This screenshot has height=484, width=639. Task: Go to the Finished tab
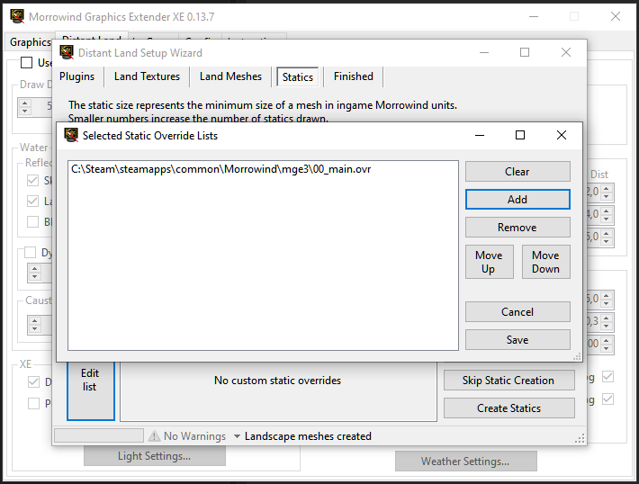353,76
